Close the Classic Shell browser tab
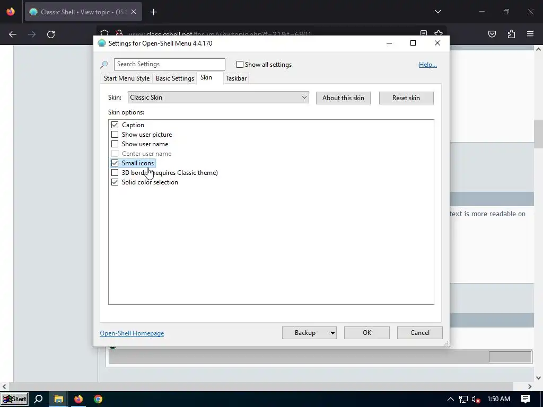This screenshot has height=407, width=543. [x=134, y=12]
